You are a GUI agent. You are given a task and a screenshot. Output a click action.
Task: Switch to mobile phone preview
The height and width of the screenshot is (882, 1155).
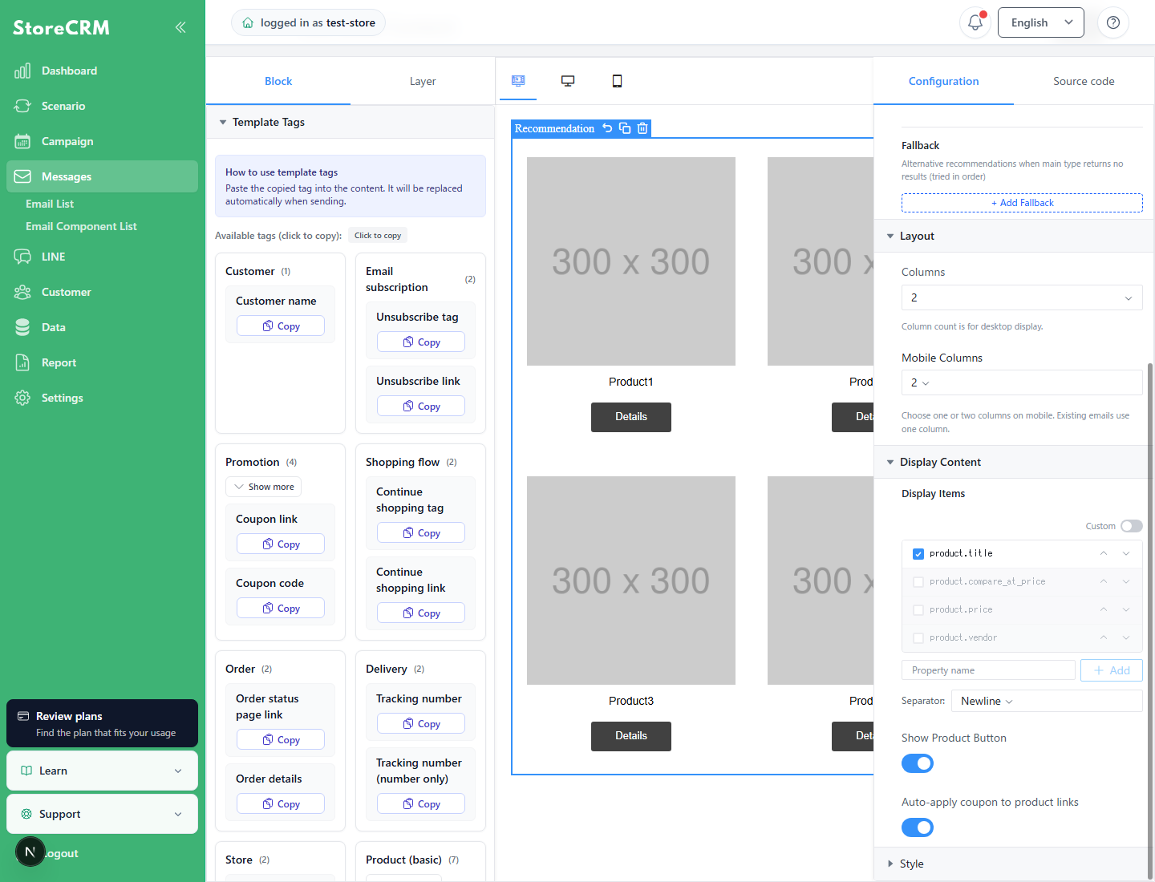point(617,81)
